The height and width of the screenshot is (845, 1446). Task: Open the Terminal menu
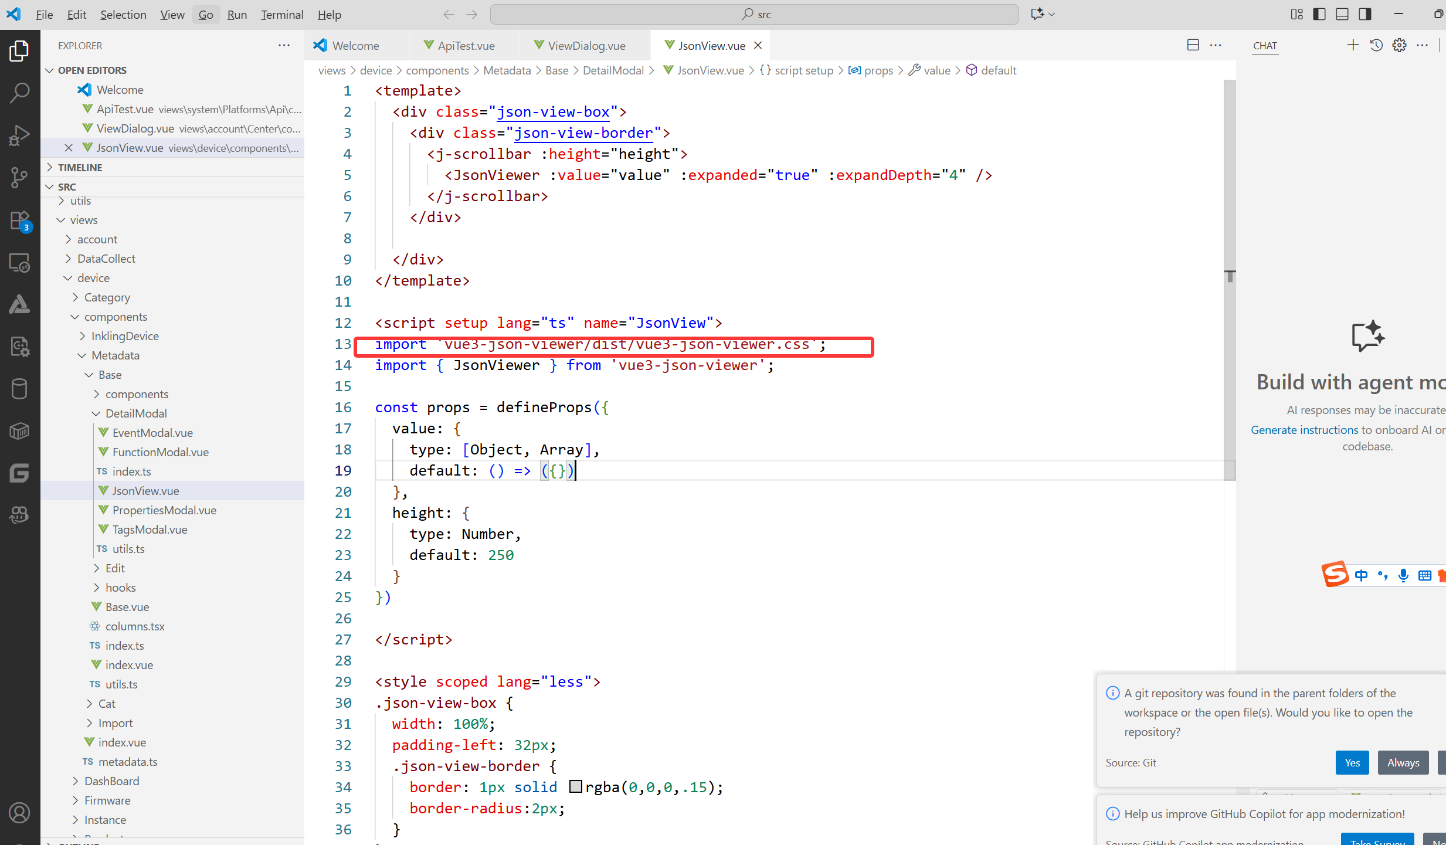281,15
